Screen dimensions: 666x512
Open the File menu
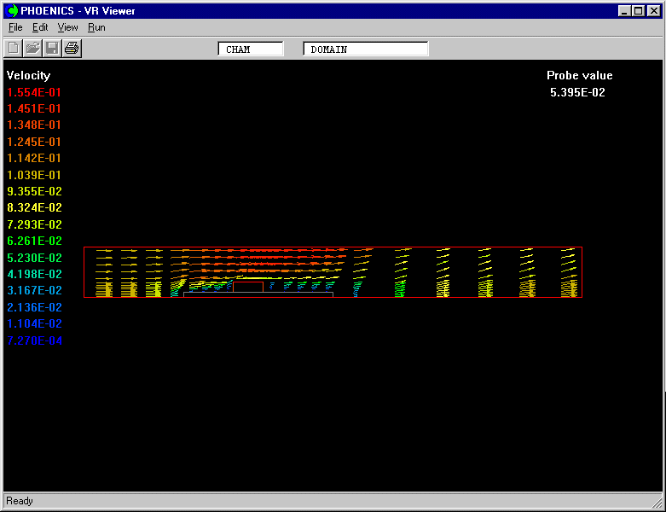(x=15, y=27)
